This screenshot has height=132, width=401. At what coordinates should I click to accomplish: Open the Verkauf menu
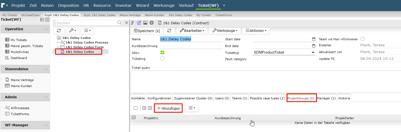tap(186, 5)
